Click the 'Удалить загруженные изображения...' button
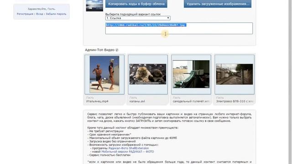The width and height of the screenshot is (292, 164). (x=218, y=4)
